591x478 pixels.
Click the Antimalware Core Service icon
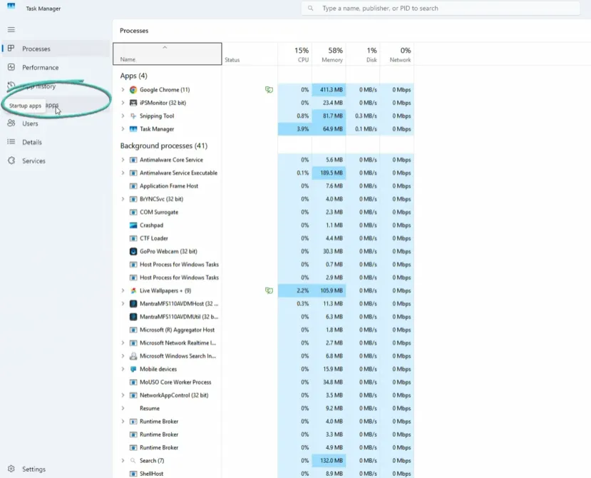coord(133,160)
